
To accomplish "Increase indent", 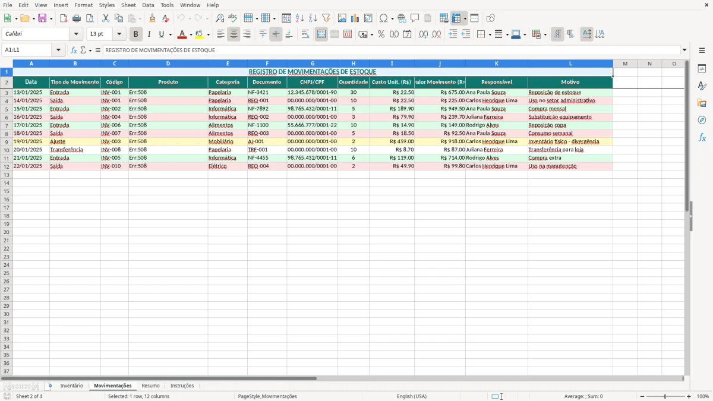I will (x=453, y=34).
